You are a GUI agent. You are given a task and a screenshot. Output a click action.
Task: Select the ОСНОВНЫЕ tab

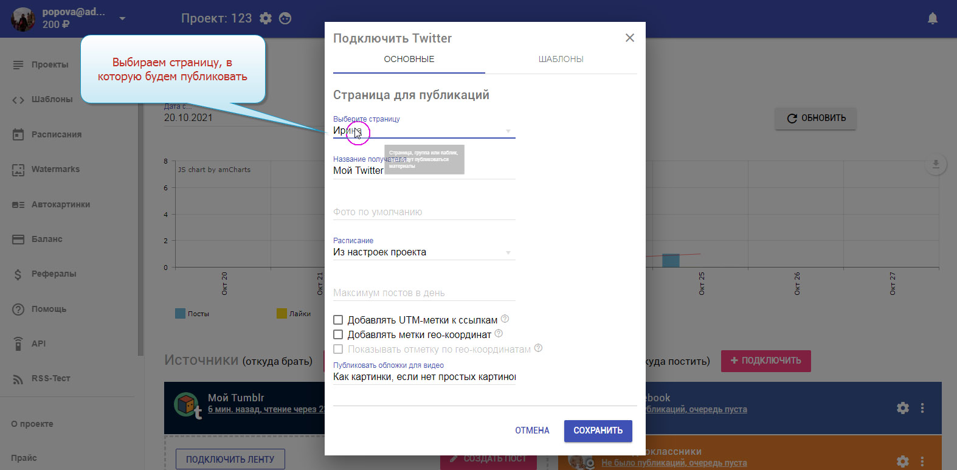tap(409, 60)
